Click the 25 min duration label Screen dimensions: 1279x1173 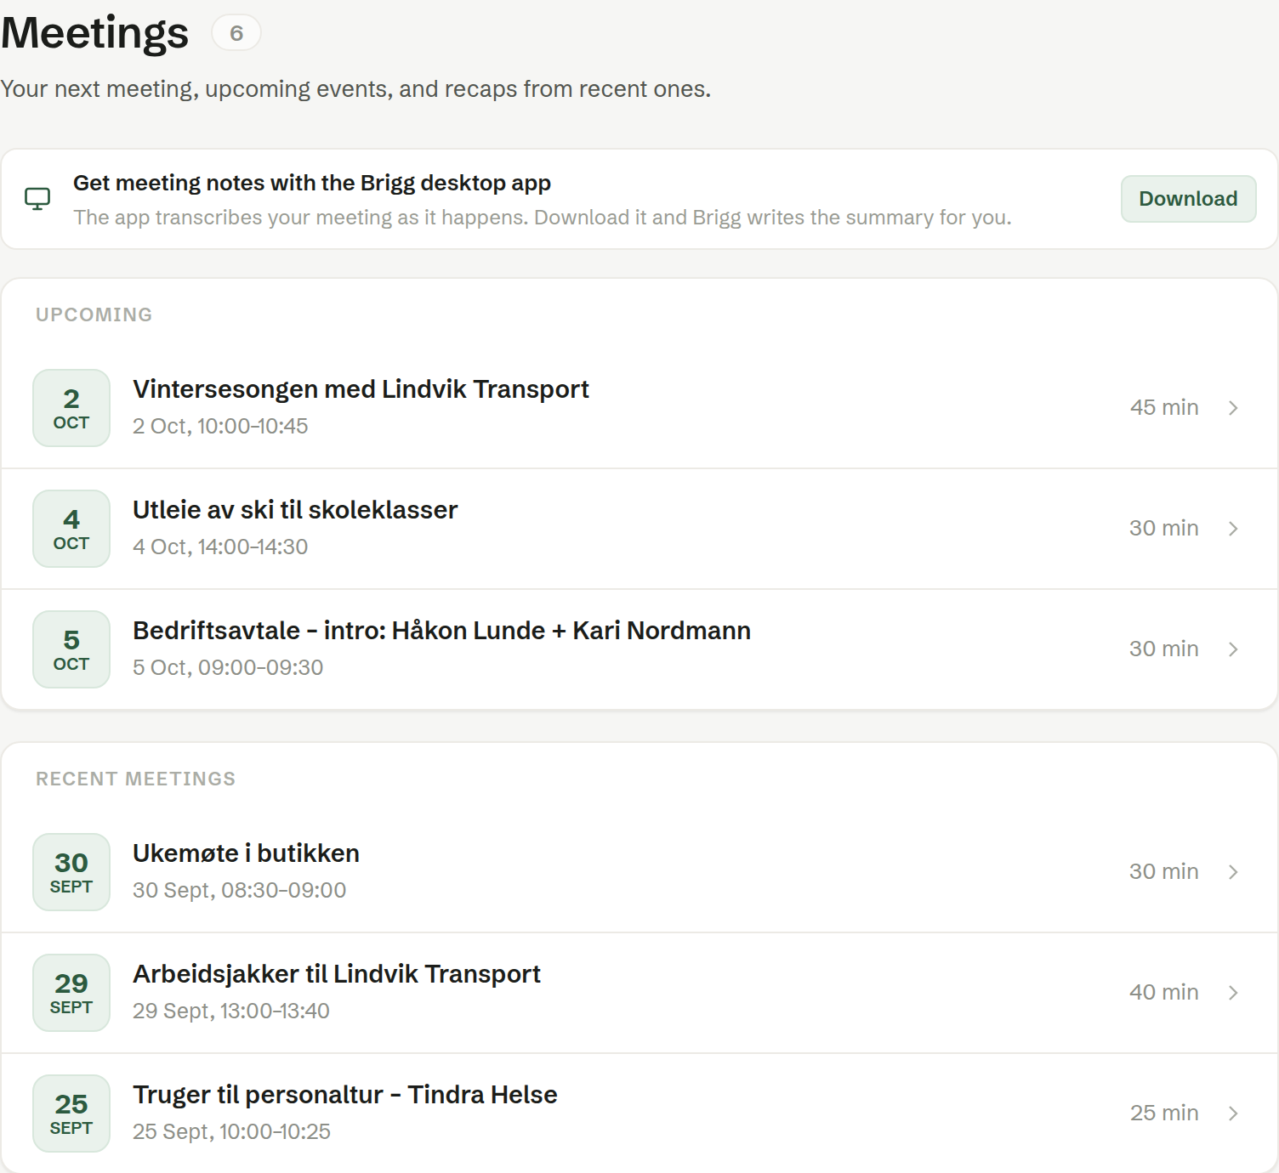(1164, 1113)
